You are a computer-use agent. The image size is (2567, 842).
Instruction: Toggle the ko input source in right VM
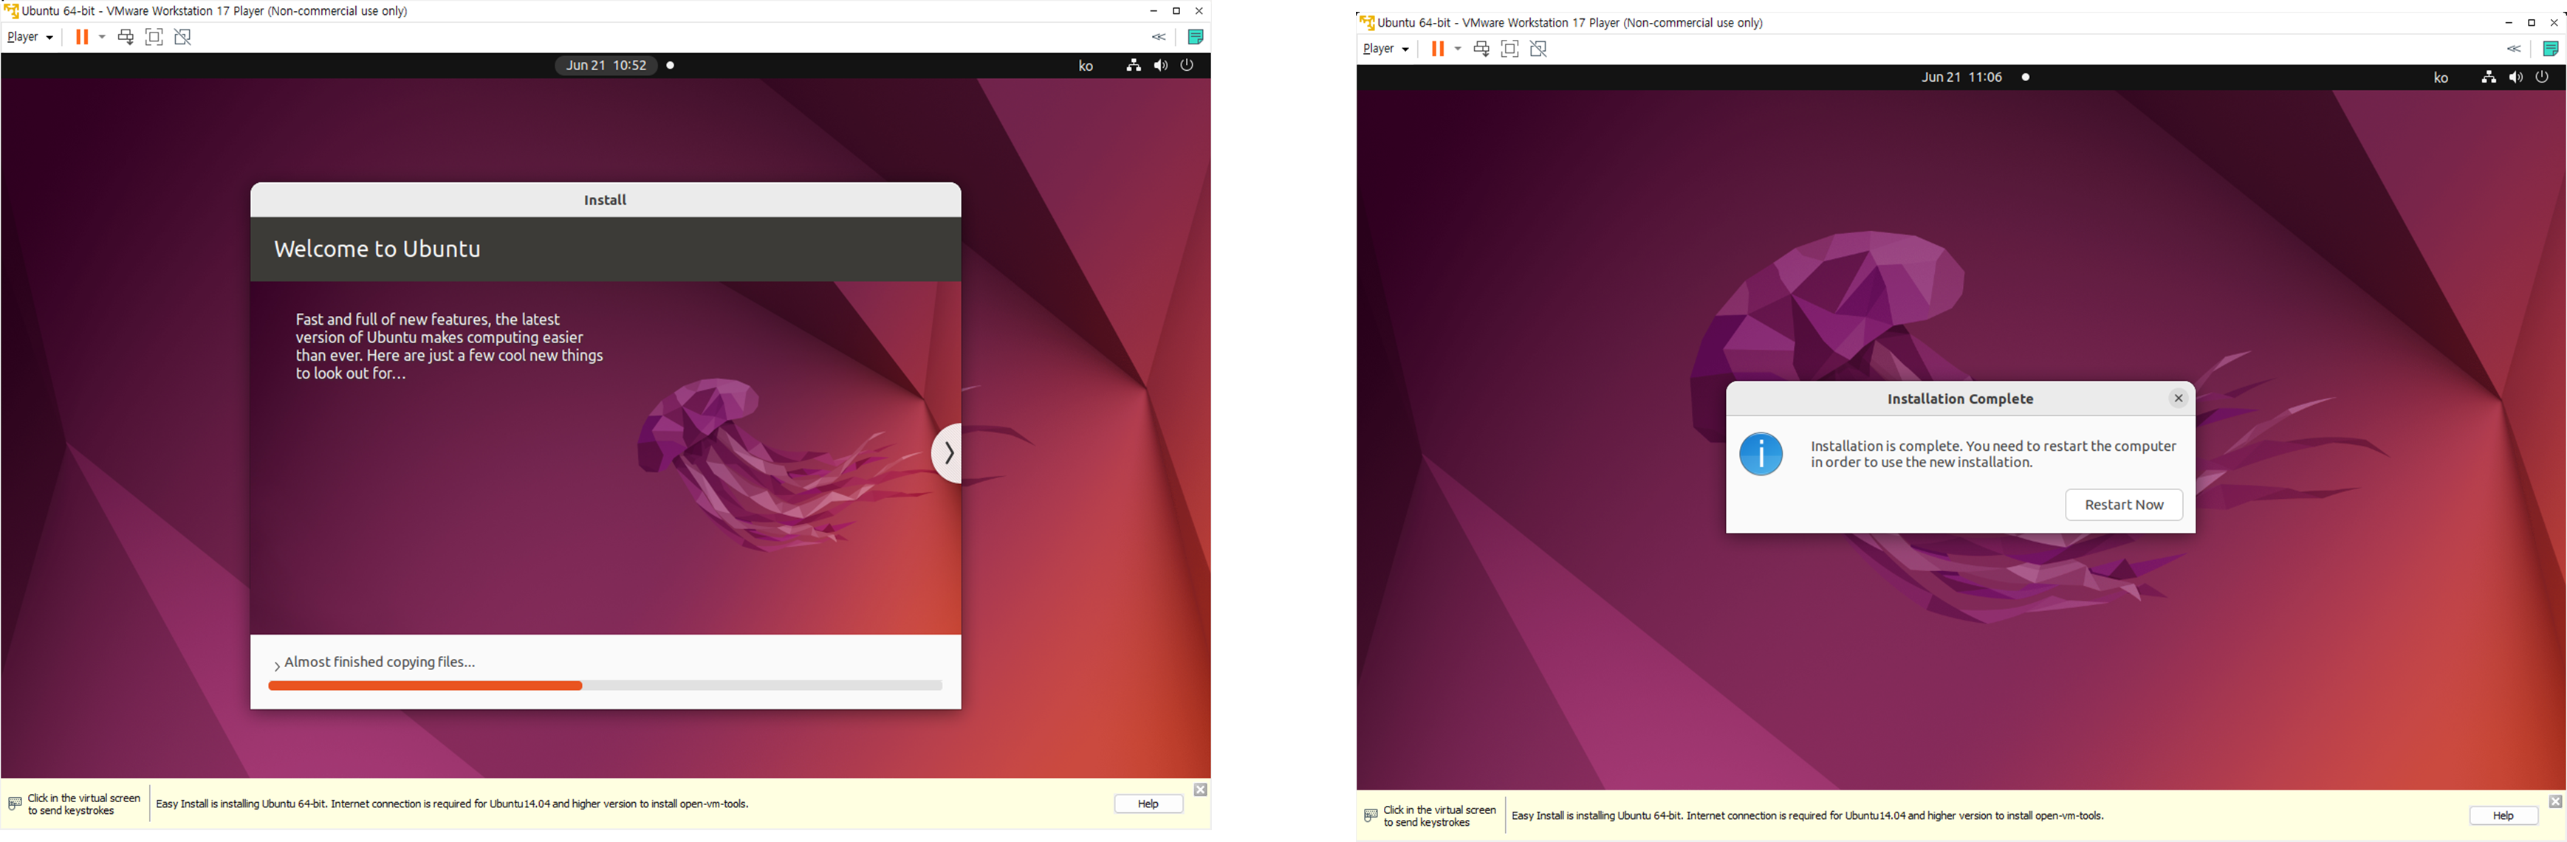[x=2441, y=79]
